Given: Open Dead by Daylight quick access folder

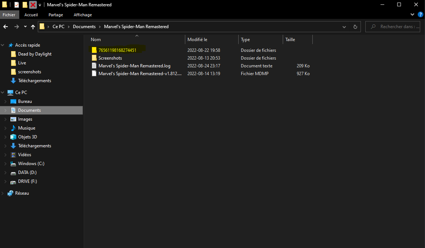Looking at the screenshot, I should 35,54.
